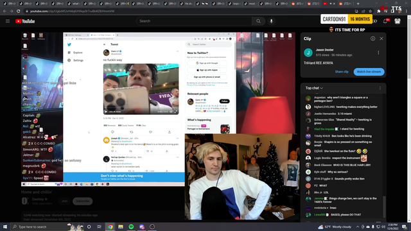Open Chrome three-dot menu
411x231 pixels.
click(x=406, y=12)
